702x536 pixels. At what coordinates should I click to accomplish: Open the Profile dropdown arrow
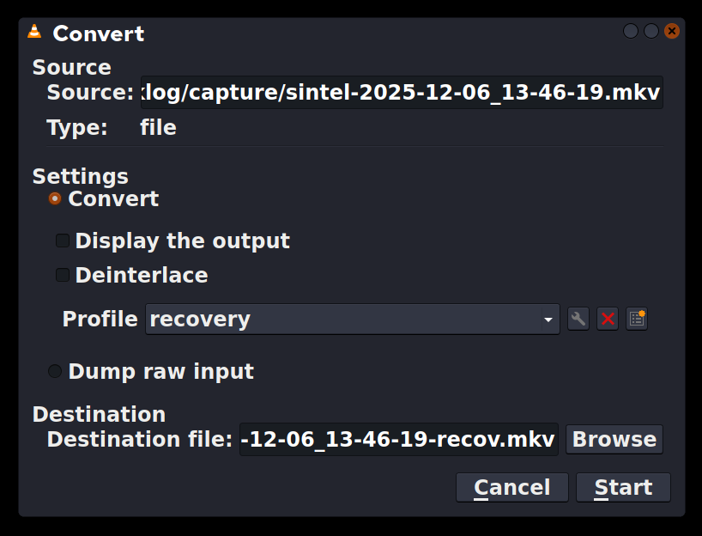point(548,320)
